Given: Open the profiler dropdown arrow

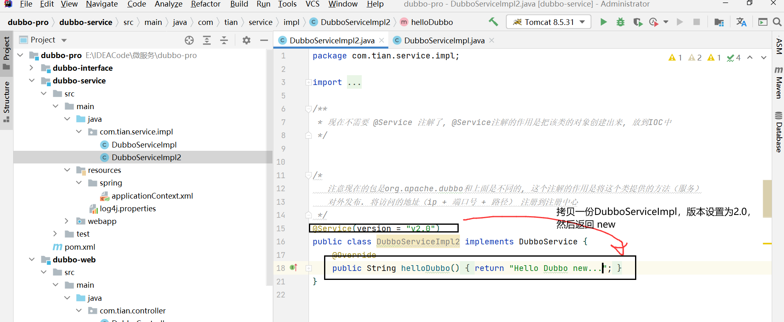Looking at the screenshot, I should [x=666, y=22].
